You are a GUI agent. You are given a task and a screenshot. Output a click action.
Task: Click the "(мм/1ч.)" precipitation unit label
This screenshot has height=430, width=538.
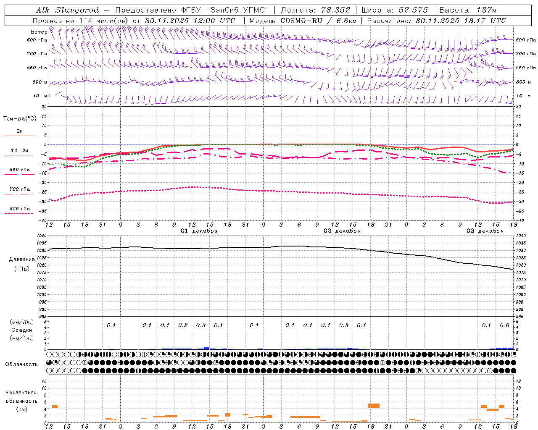pyautogui.click(x=22, y=338)
